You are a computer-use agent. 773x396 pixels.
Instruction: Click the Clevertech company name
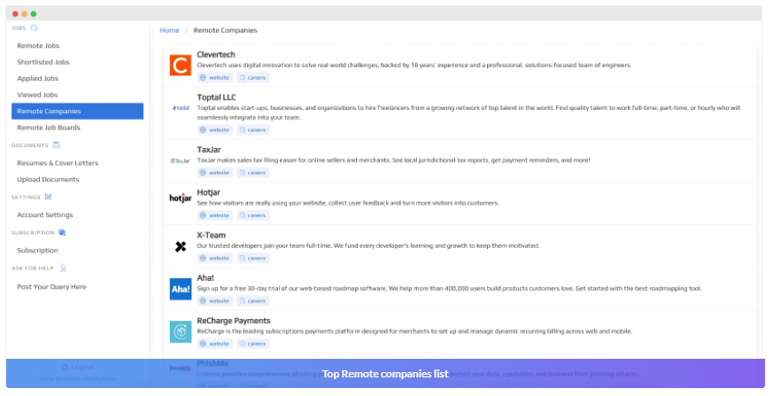216,54
